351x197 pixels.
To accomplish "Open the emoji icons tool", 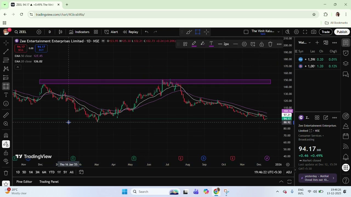I will 6,104.
